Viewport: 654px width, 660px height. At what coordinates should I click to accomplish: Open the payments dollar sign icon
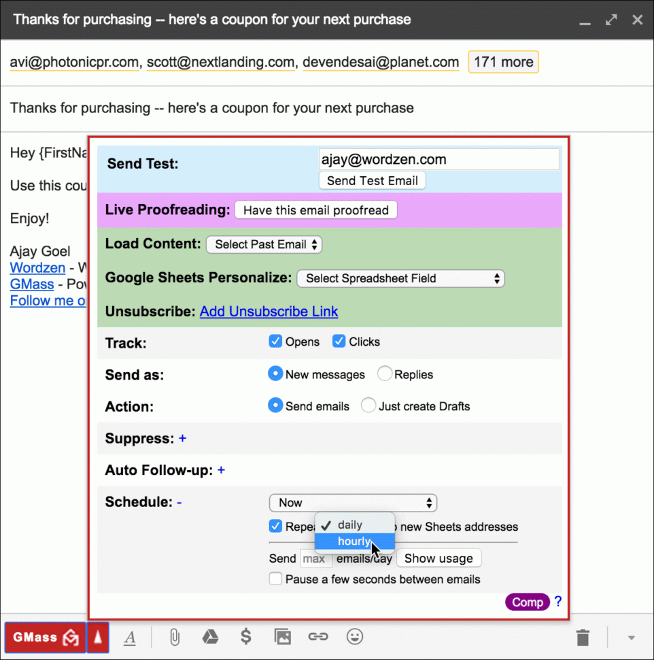coord(246,637)
